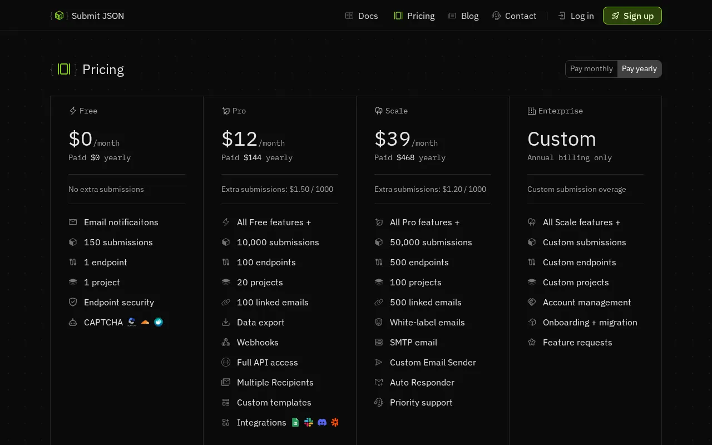
Task: Click the 1 endpoint arrows icon
Action: click(73, 262)
